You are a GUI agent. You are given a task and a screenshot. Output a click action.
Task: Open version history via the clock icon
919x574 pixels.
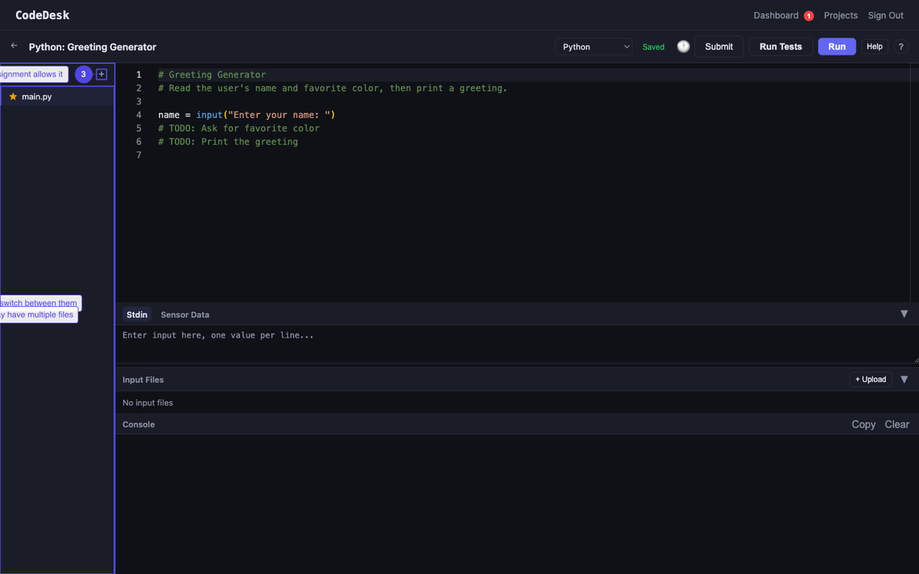pyautogui.click(x=683, y=47)
